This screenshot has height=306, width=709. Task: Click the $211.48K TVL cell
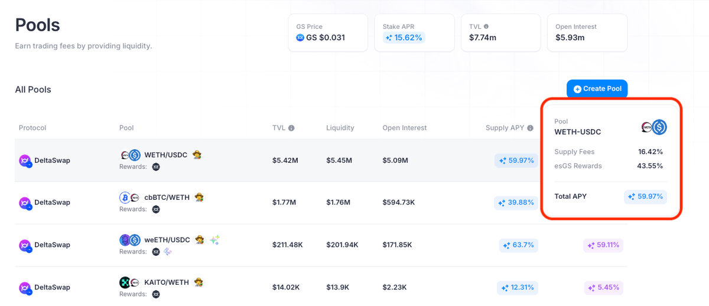[x=288, y=245]
